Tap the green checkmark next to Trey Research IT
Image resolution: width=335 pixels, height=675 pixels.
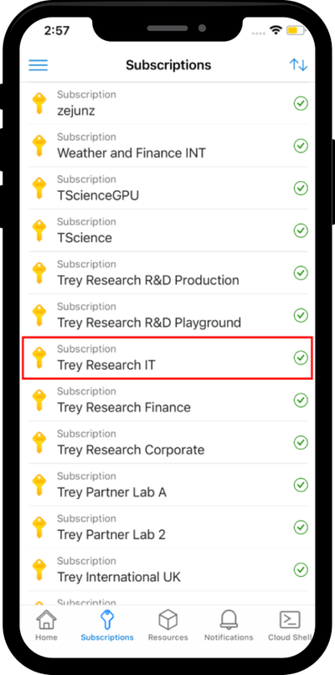pyautogui.click(x=301, y=358)
